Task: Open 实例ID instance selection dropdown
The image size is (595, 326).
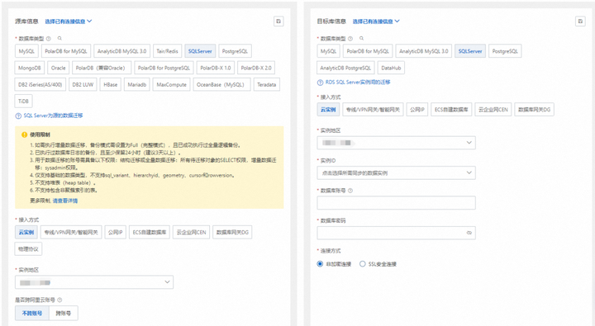Action: (396, 172)
